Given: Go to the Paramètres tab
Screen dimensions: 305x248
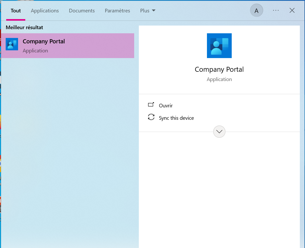Looking at the screenshot, I should [117, 11].
